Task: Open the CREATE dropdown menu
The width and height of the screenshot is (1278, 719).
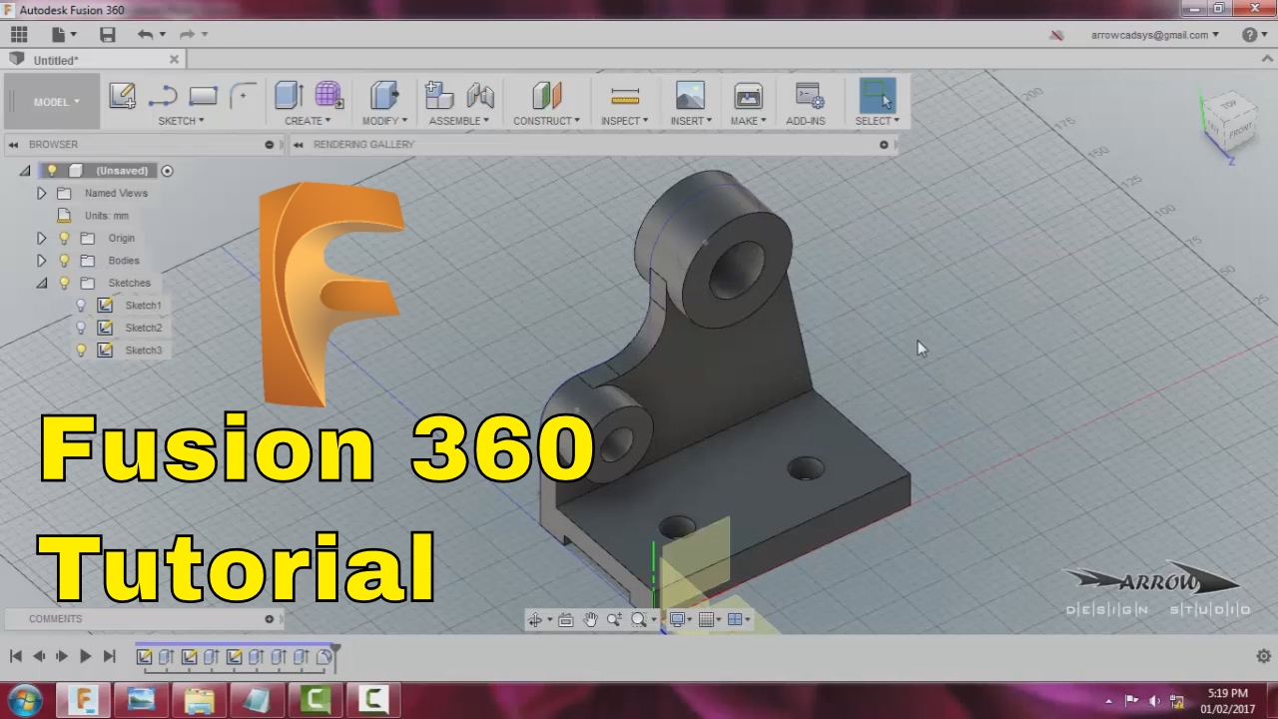Action: click(308, 121)
